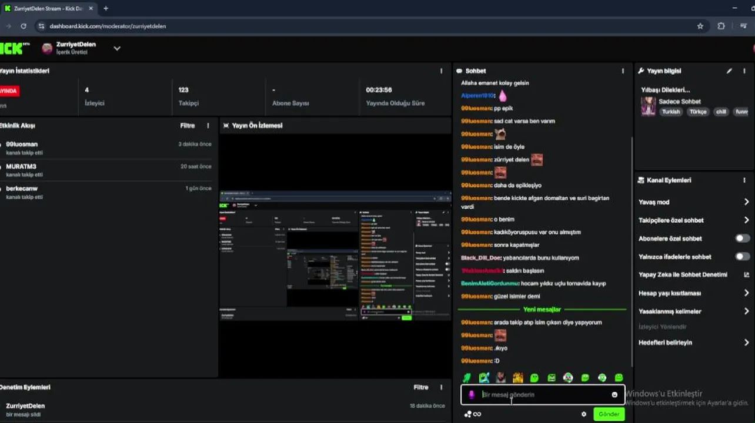
Task: Click the purple badge icon in message box
Action: point(471,395)
